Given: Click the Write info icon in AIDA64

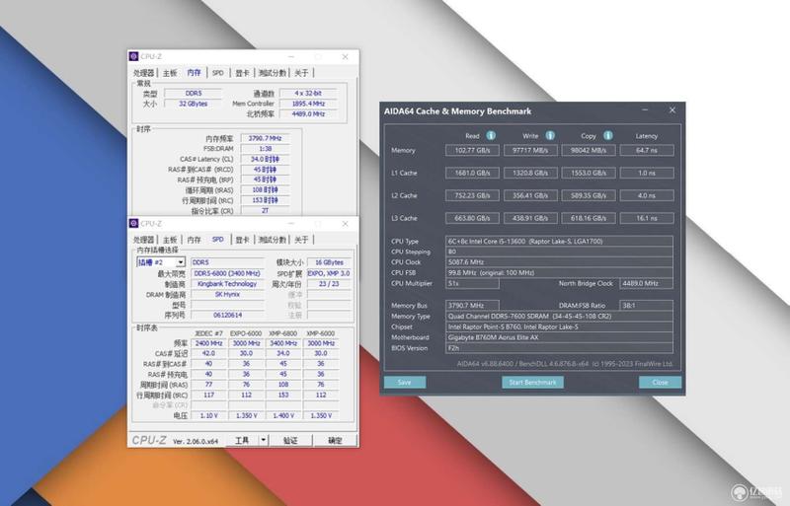Looking at the screenshot, I should click(550, 135).
